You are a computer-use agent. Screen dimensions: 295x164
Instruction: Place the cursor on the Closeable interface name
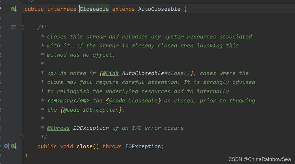coord(94,9)
